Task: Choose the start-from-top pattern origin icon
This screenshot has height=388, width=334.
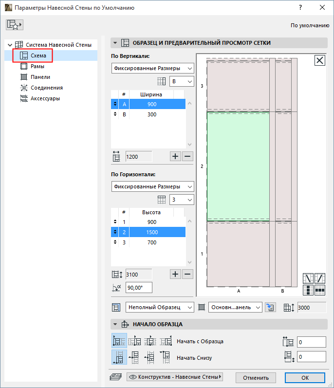Action: [166, 357]
